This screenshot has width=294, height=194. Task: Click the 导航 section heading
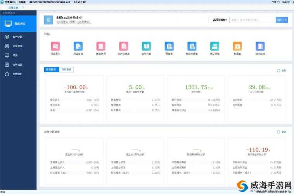pyautogui.click(x=47, y=34)
